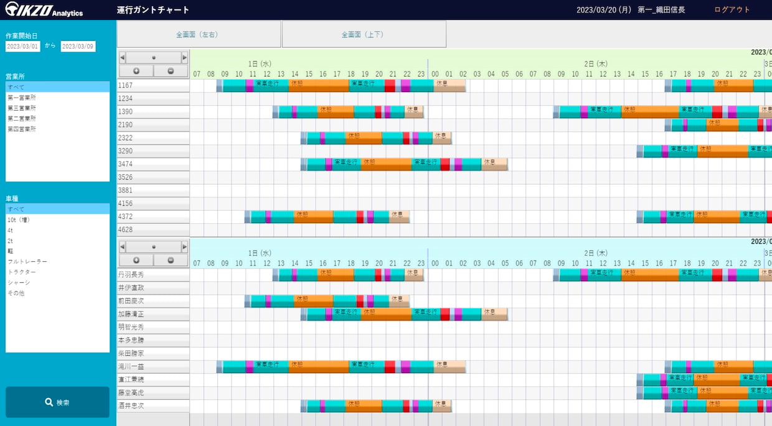Screen dimensions: 772x426
Task: Click the 検索 search button
Action: pos(57,402)
